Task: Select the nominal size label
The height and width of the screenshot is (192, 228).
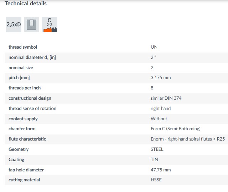Action: (21, 67)
